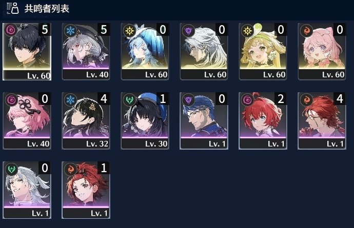Viewport: 354px width, 228px height.
Task: Select the blue-haired Spectro character with blue hat
Action: [x=145, y=52]
